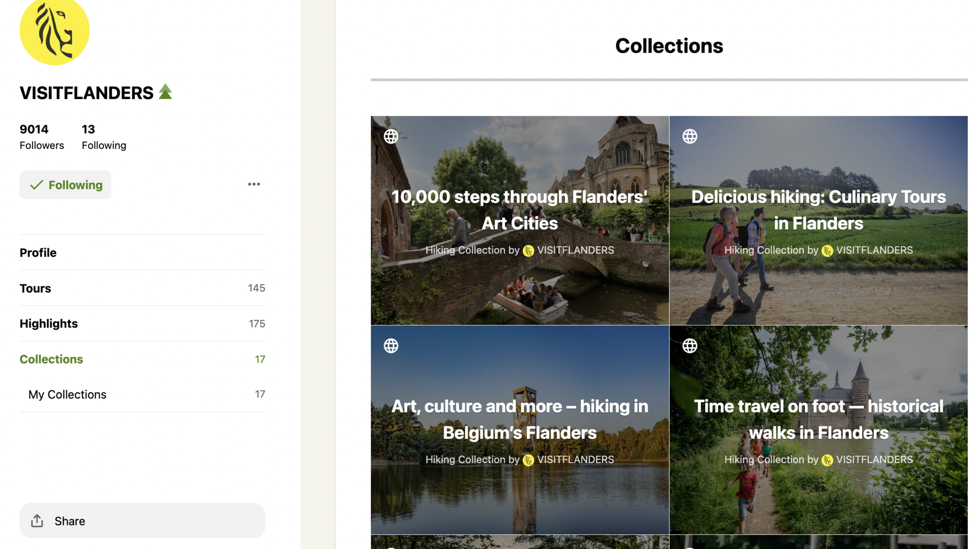Click the green tree badge beside VISITFLANDERS
976x549 pixels.
click(165, 92)
